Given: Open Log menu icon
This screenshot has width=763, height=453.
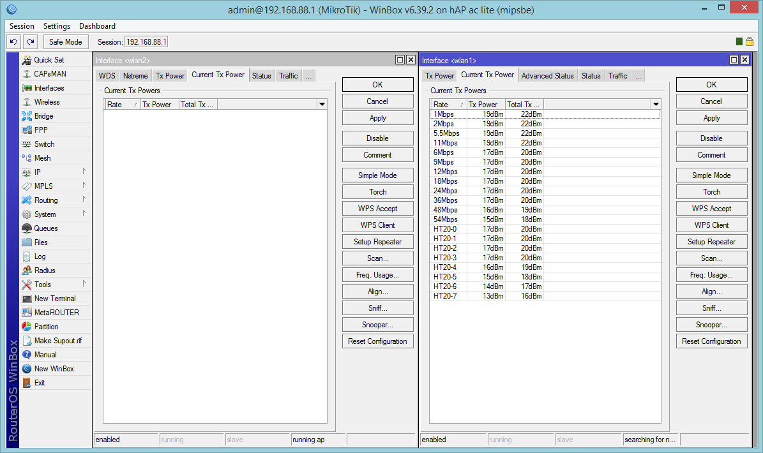Looking at the screenshot, I should (x=27, y=256).
